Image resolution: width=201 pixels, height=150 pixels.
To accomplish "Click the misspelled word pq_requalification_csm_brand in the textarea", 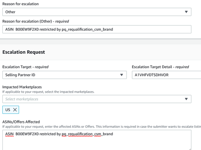I will (x=87, y=134).
